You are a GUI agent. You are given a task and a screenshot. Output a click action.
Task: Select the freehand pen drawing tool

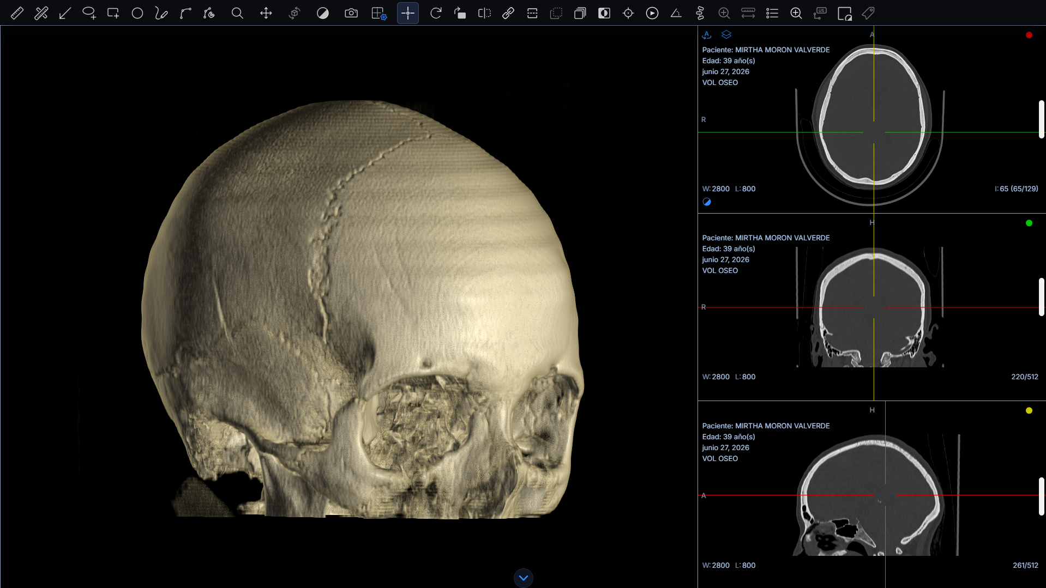click(x=161, y=13)
